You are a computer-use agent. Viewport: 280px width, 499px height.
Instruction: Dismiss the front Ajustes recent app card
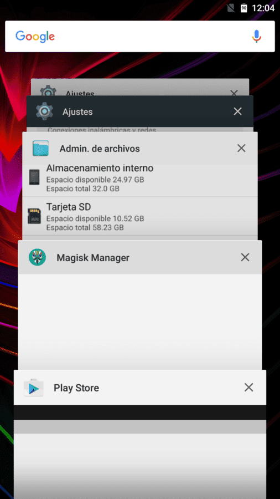tap(238, 111)
